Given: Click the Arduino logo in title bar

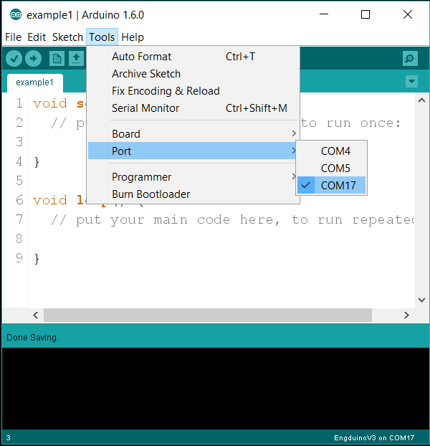Looking at the screenshot, I should click(x=16, y=14).
